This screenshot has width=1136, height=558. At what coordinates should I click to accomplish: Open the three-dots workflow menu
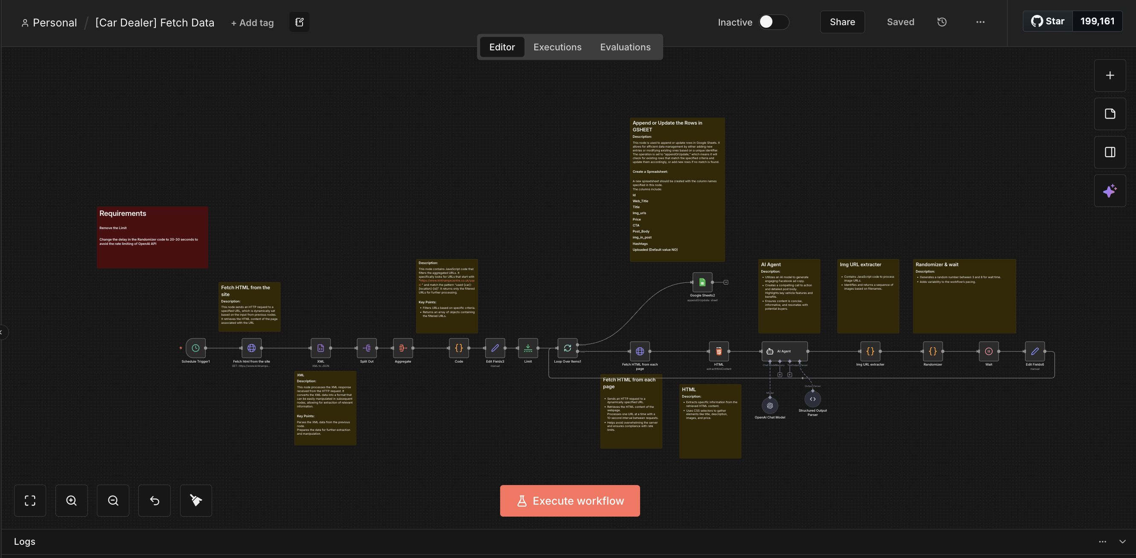pos(980,22)
